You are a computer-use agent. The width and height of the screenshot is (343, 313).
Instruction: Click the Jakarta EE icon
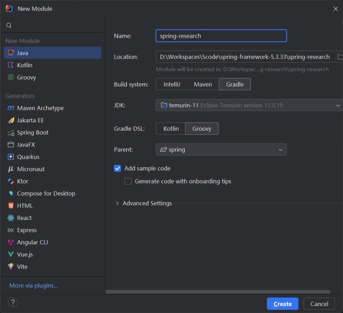tap(11, 120)
